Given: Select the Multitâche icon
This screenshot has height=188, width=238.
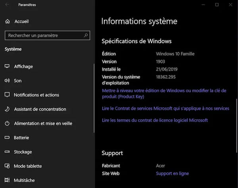Looking at the screenshot, I should [7, 180].
